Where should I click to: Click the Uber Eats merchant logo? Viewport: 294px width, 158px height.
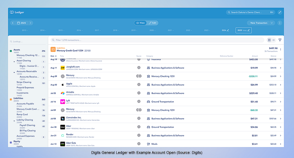pyautogui.click(x=63, y=144)
